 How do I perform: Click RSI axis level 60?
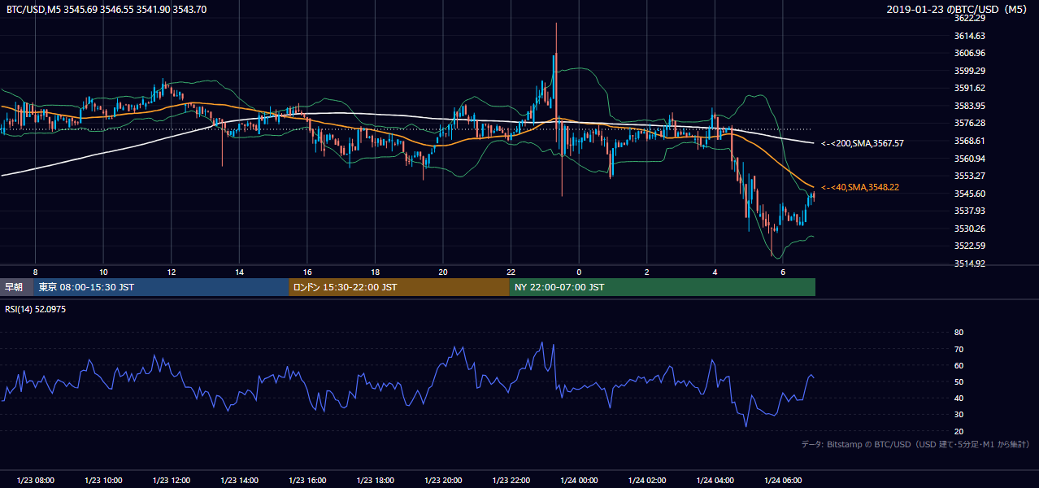(959, 365)
